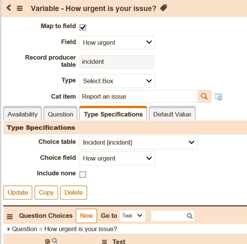
Task: Open the Field dropdown showing How urgent
Action: click(117, 43)
